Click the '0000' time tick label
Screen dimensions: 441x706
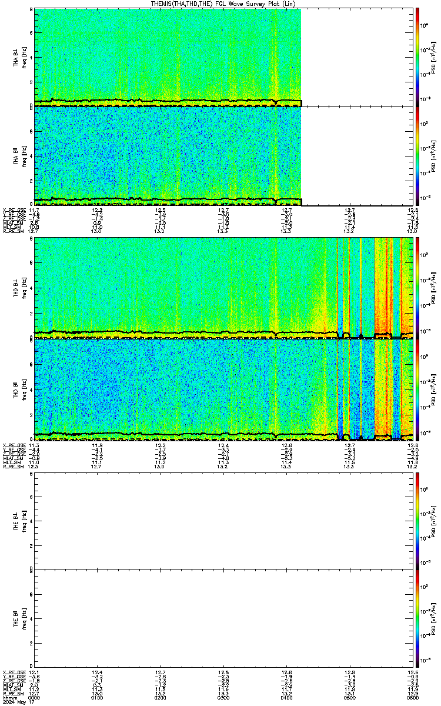[34, 698]
